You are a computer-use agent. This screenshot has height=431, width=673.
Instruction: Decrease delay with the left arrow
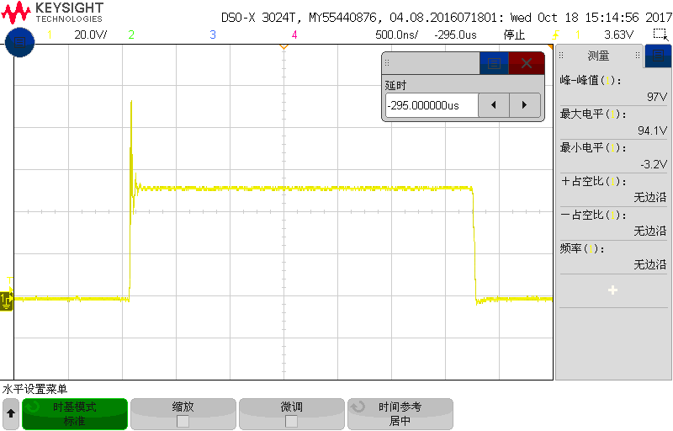(x=494, y=105)
